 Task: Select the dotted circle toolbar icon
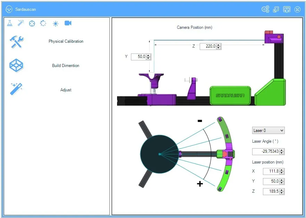tap(43, 23)
